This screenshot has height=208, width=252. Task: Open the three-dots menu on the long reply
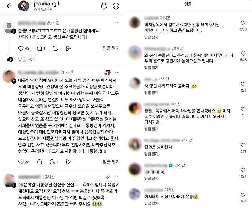point(117,72)
